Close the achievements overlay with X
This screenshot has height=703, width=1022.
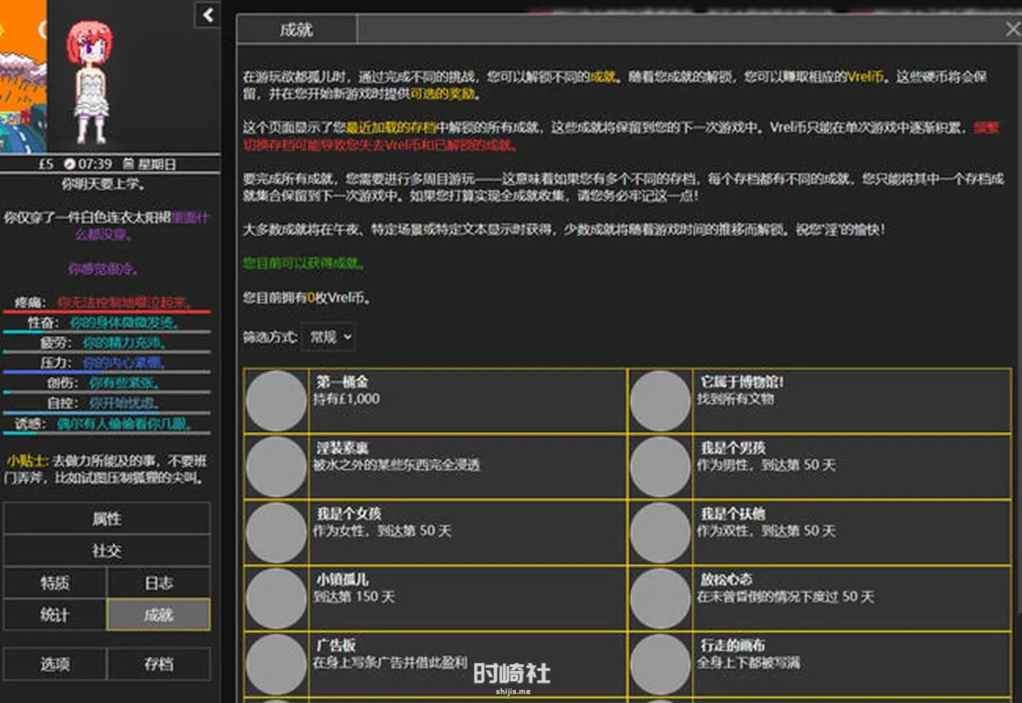(1013, 29)
